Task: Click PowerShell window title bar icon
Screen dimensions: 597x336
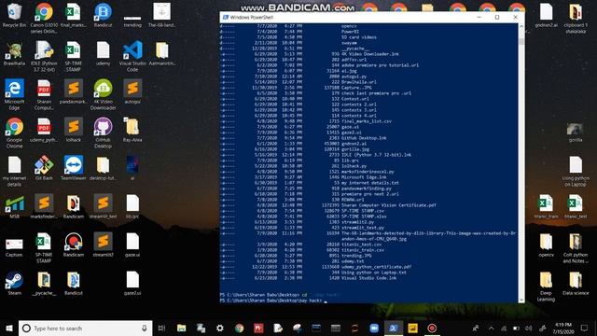Action: [226, 17]
